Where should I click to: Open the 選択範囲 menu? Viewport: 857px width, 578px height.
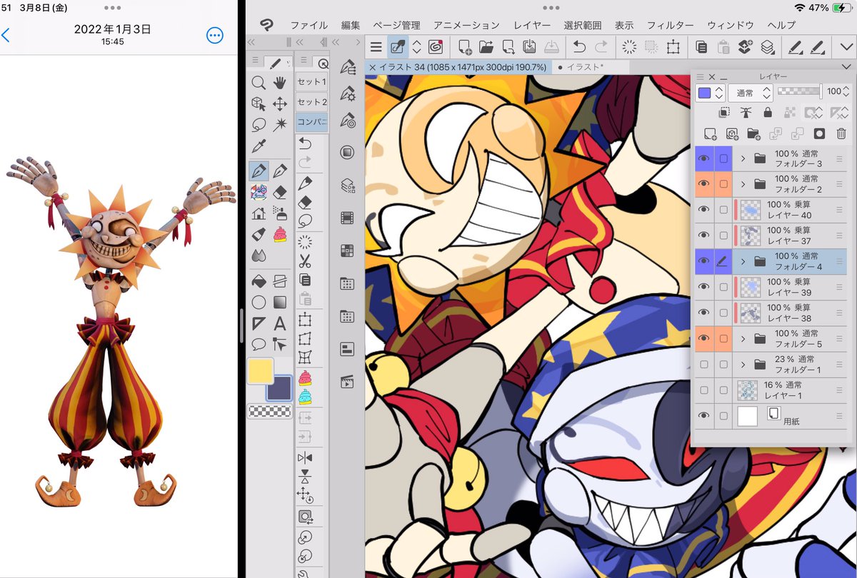coord(583,25)
